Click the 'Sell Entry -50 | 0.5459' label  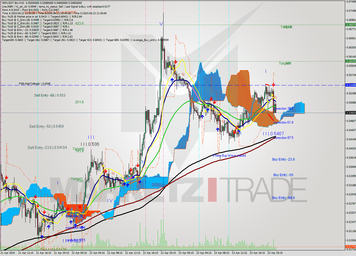(46, 126)
